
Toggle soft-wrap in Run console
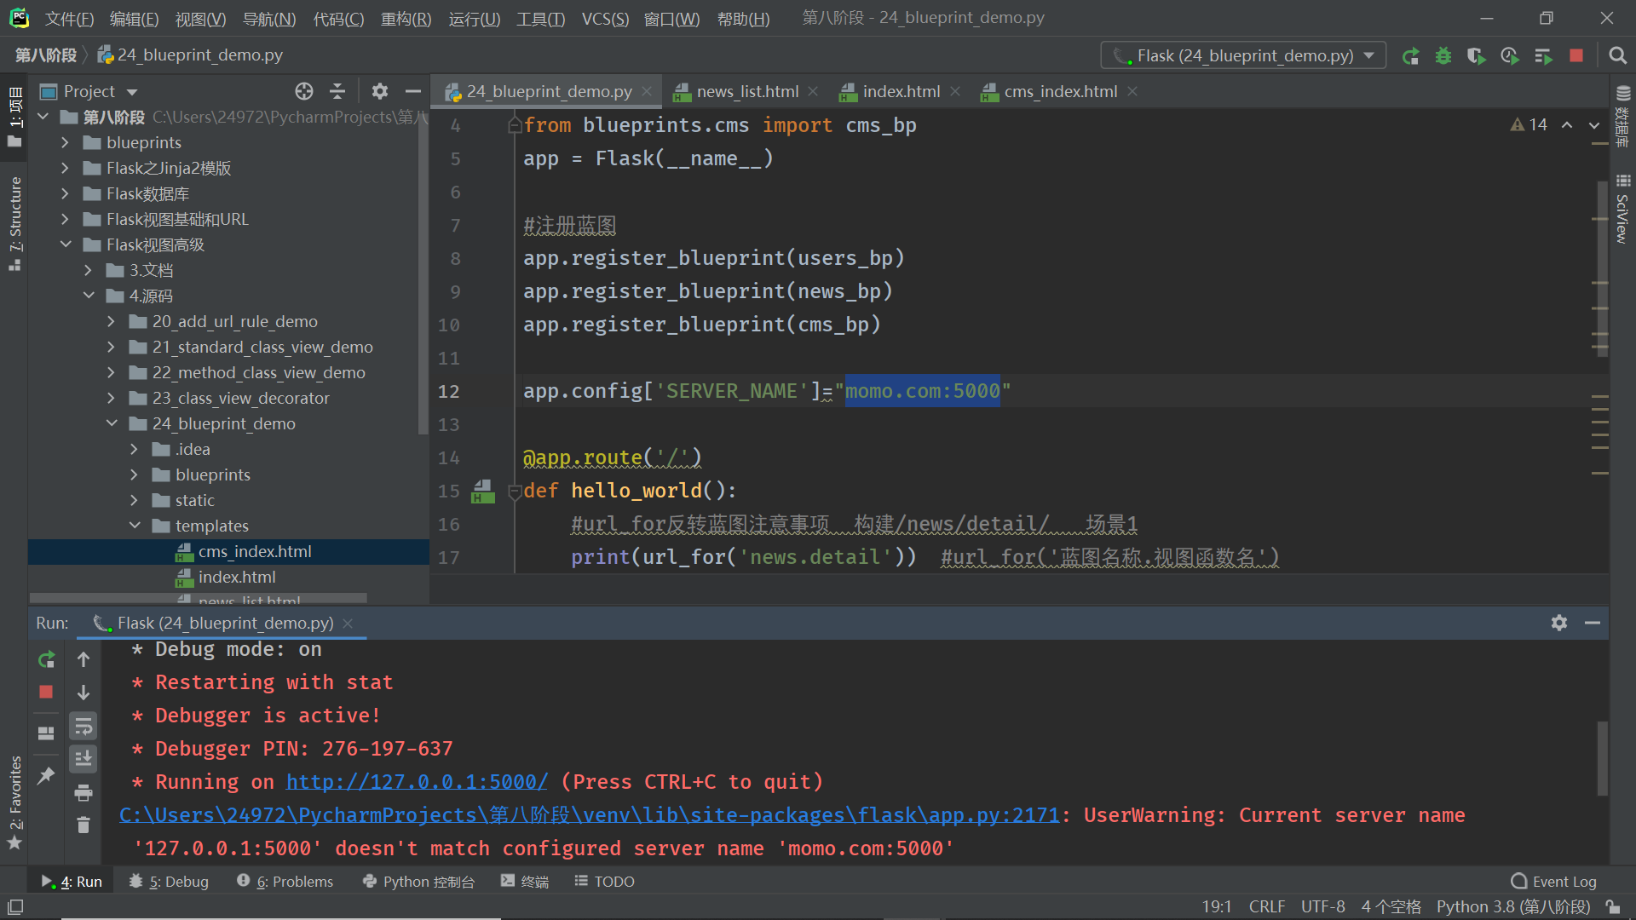[84, 726]
